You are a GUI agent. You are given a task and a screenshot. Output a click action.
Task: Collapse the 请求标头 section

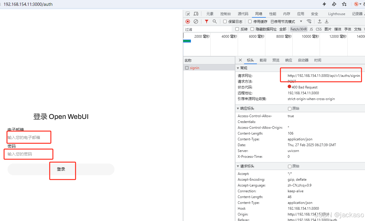[x=238, y=166]
